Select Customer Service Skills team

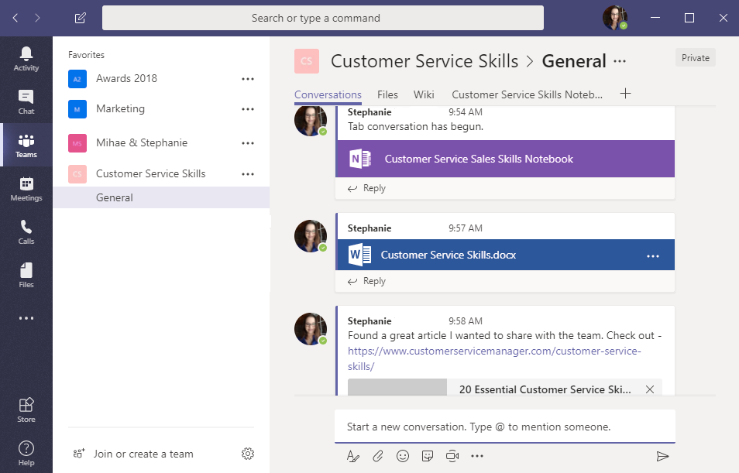(150, 174)
